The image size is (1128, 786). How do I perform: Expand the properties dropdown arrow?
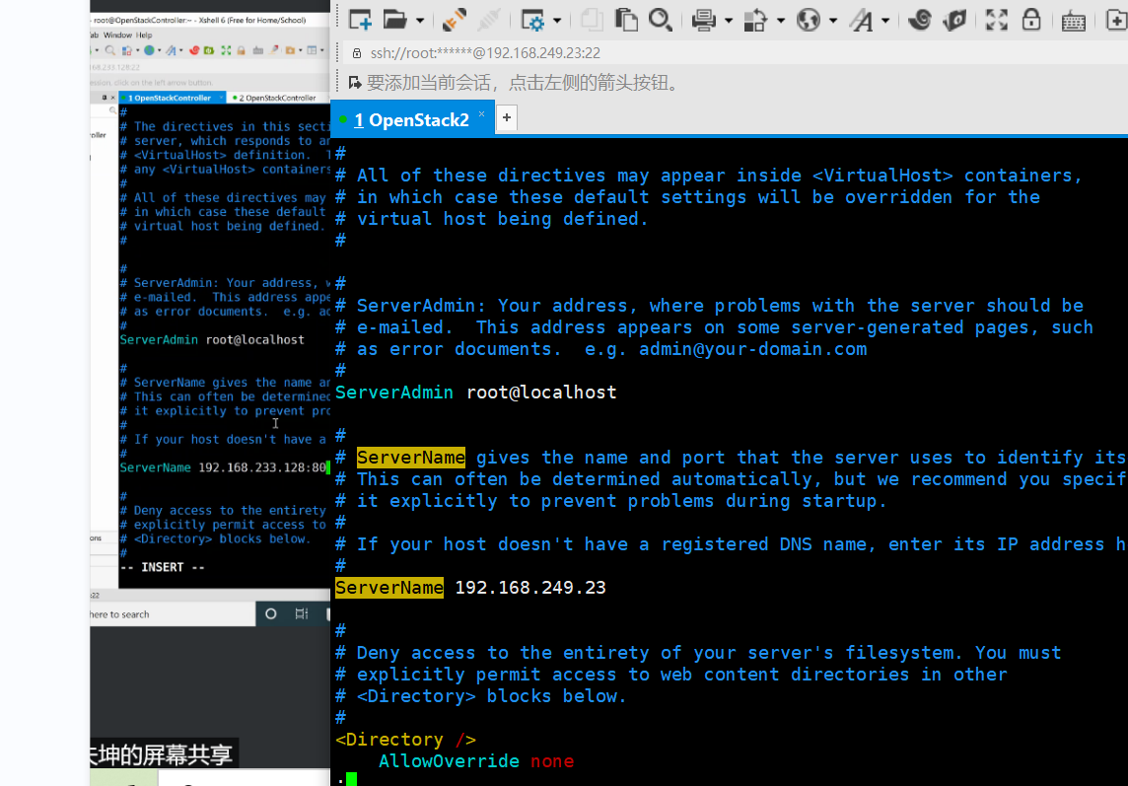[557, 21]
